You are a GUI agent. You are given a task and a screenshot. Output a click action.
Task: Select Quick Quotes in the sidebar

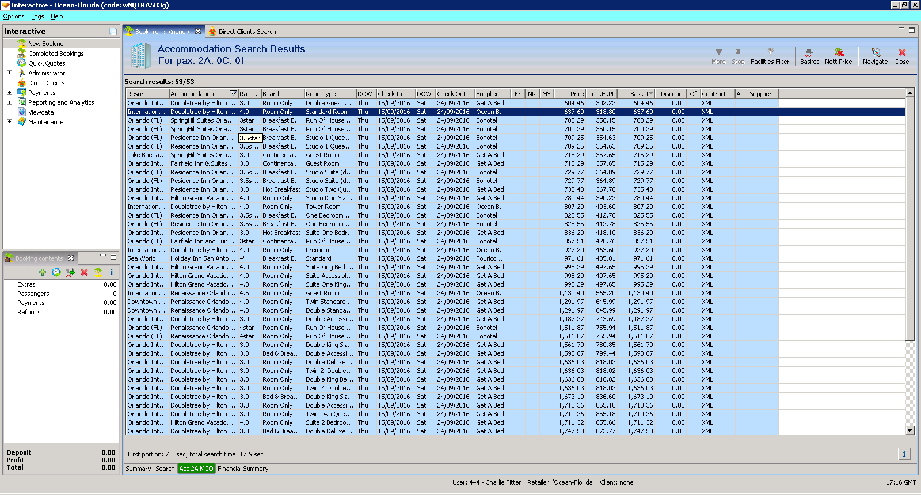pos(47,63)
